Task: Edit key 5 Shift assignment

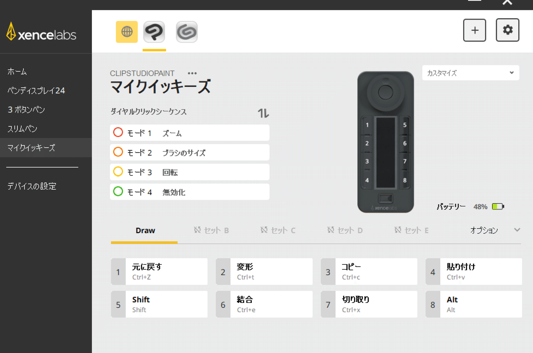Action: pos(159,304)
